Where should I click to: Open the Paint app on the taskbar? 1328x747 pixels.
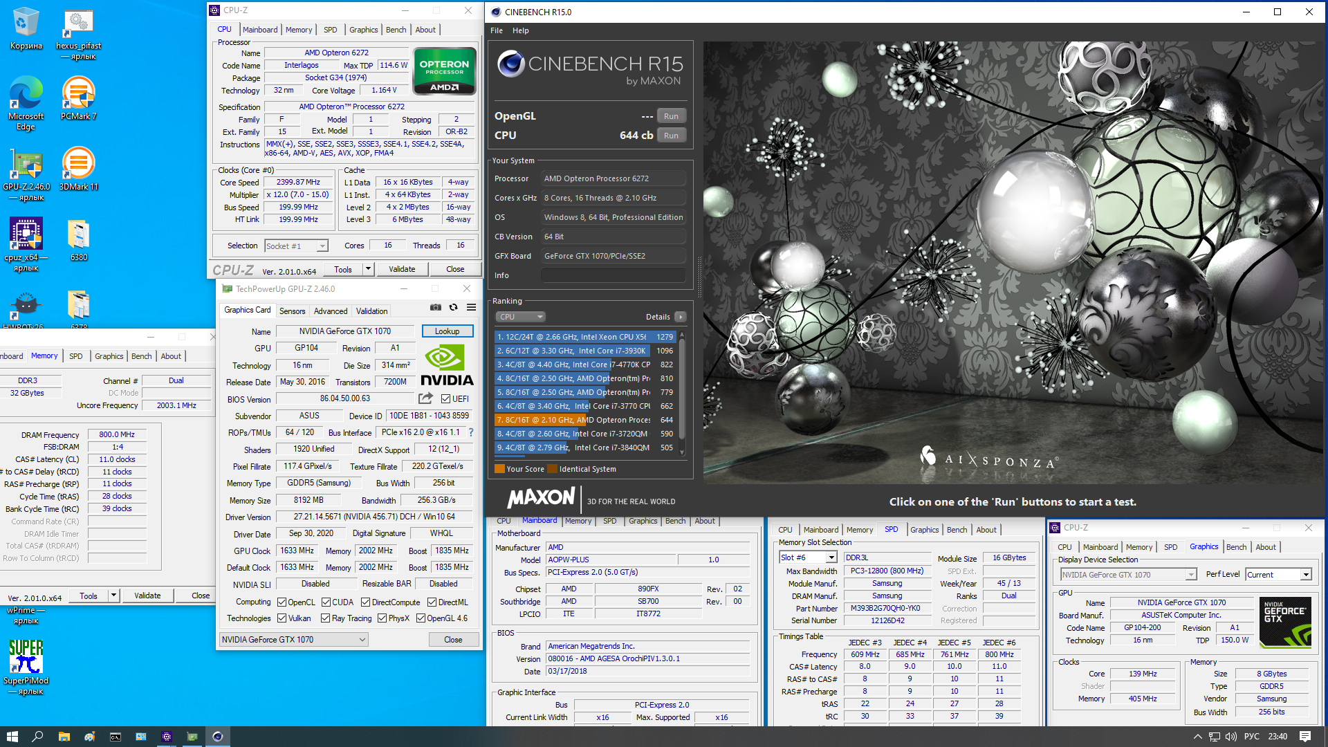[89, 737]
